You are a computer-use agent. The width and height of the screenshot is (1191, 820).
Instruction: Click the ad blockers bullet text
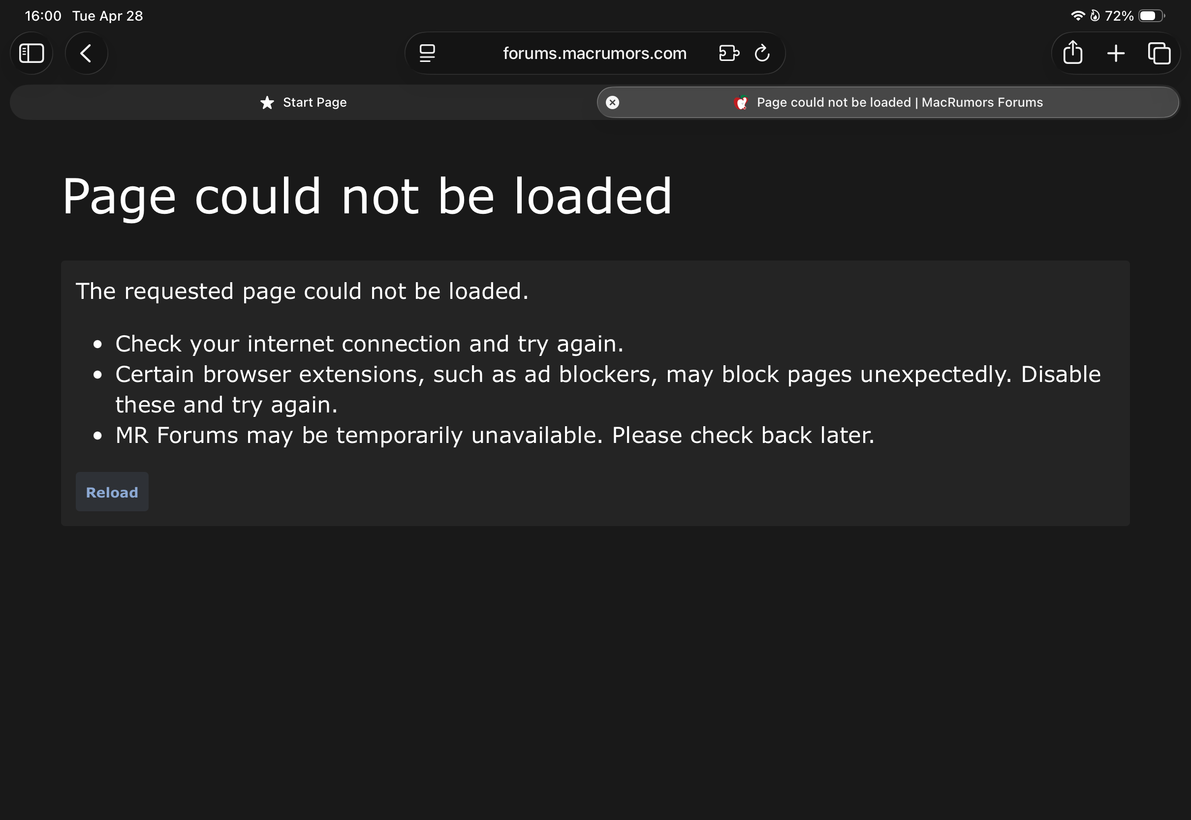point(608,389)
